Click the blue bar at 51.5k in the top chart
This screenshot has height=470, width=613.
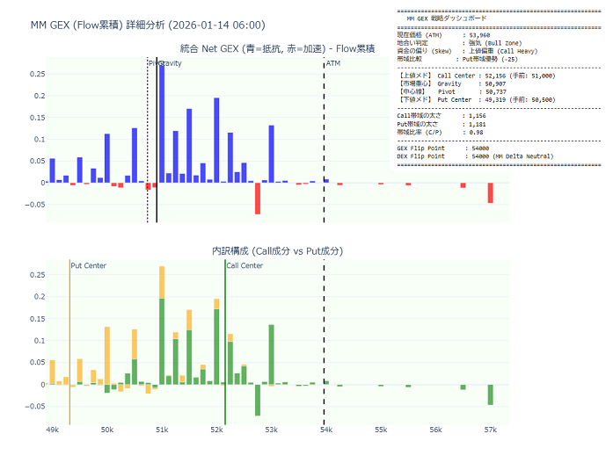pos(189,146)
